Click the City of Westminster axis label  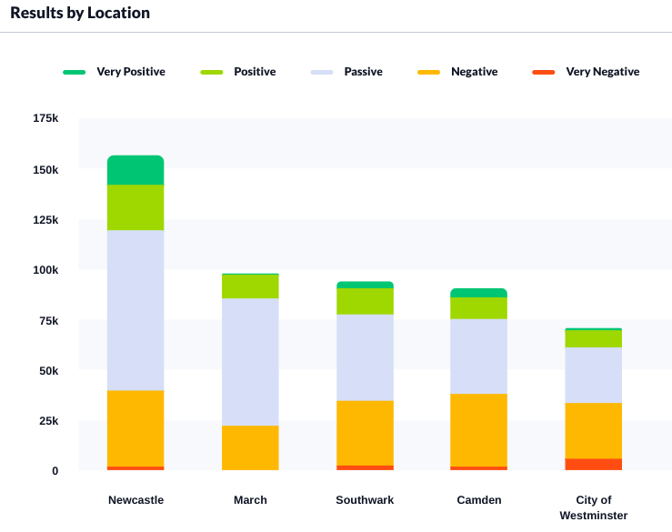tap(593, 507)
